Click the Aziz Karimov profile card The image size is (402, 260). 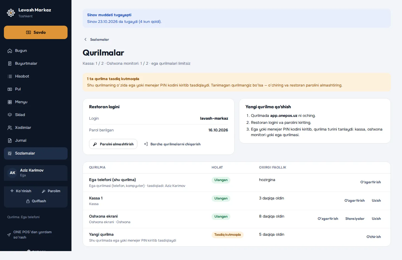pyautogui.click(x=36, y=173)
